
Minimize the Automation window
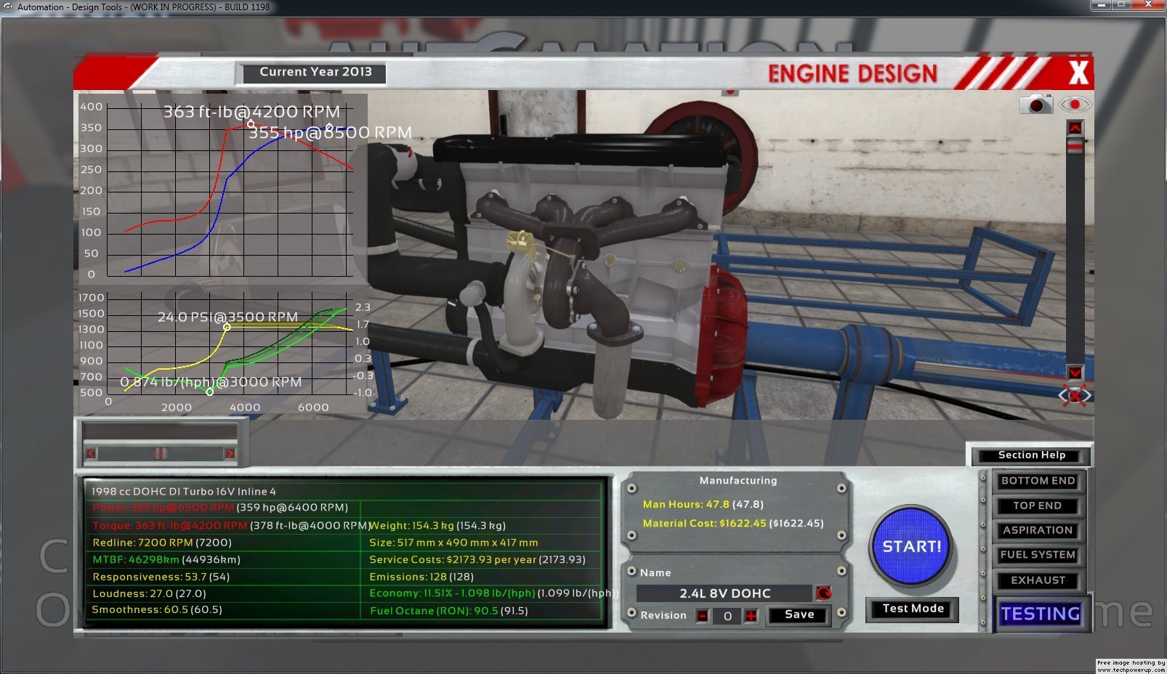click(1102, 5)
